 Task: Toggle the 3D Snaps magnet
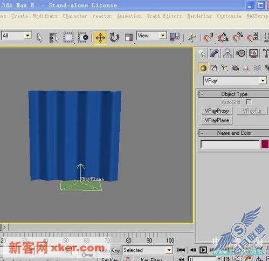209,37
